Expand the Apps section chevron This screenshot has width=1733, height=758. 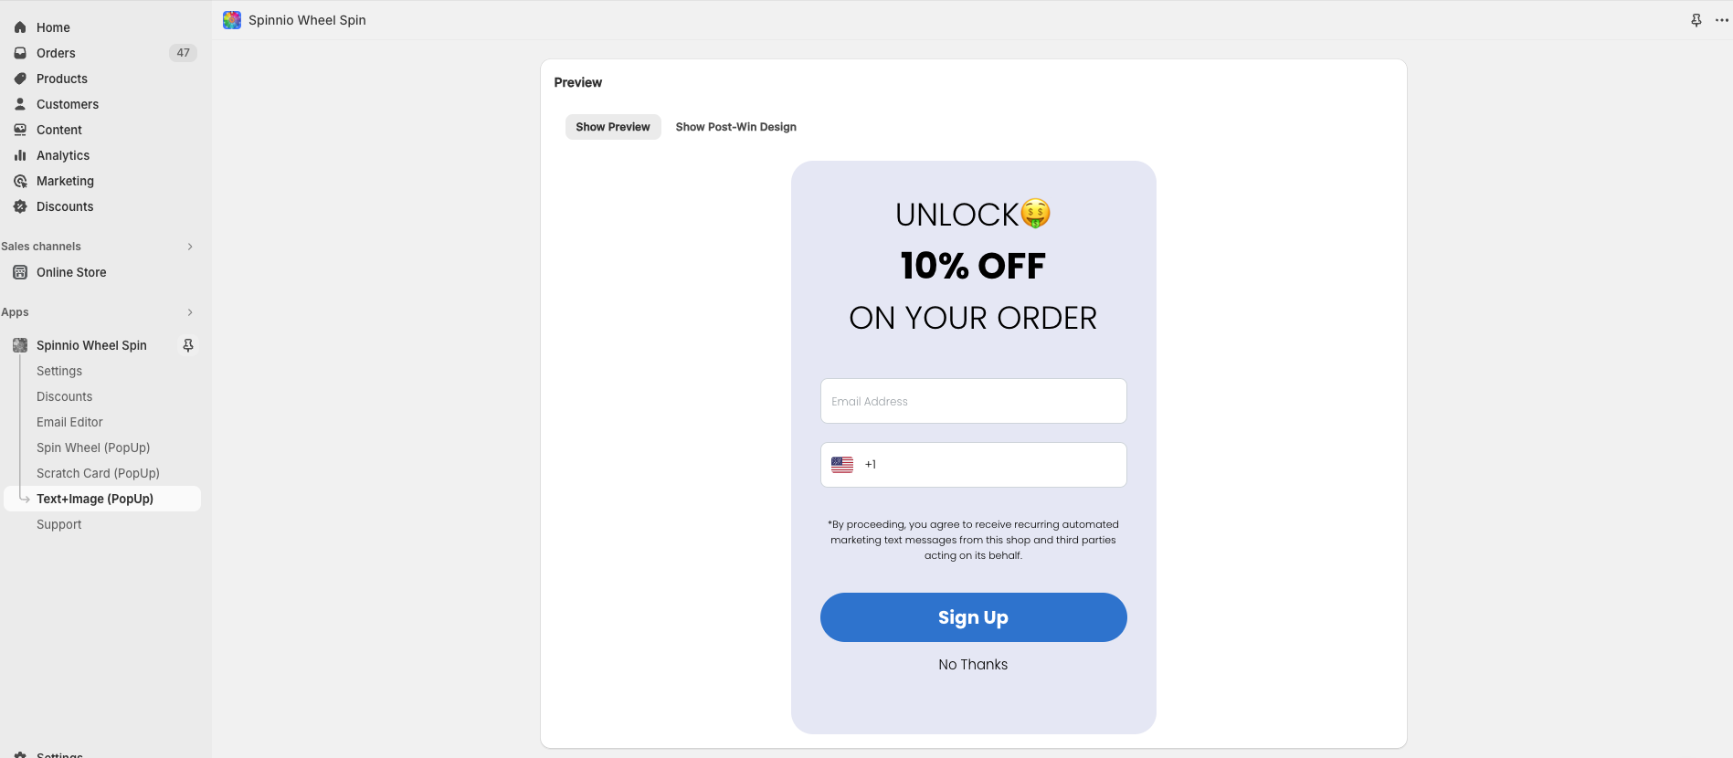click(x=190, y=312)
